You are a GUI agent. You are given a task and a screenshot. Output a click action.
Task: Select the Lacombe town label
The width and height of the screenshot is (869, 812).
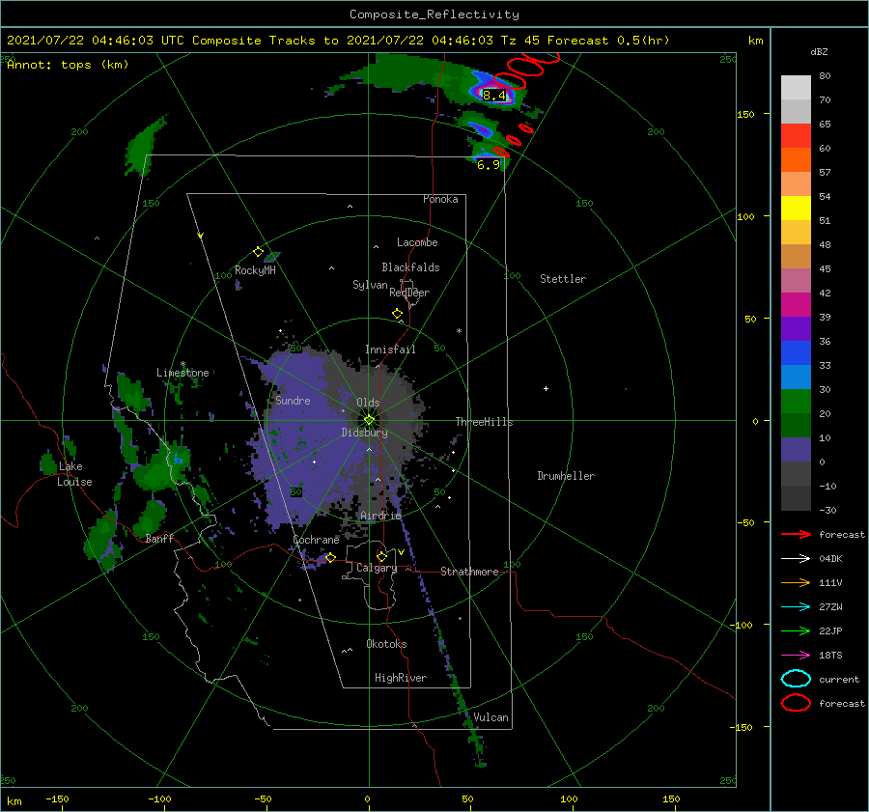coord(417,242)
